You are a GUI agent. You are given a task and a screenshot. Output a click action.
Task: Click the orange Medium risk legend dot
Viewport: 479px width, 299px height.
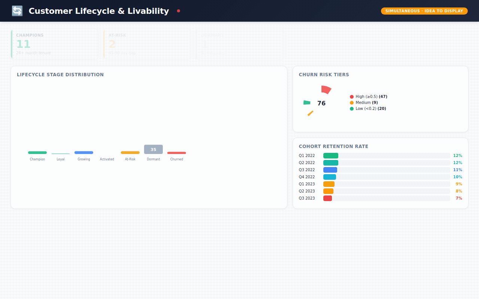(x=352, y=103)
